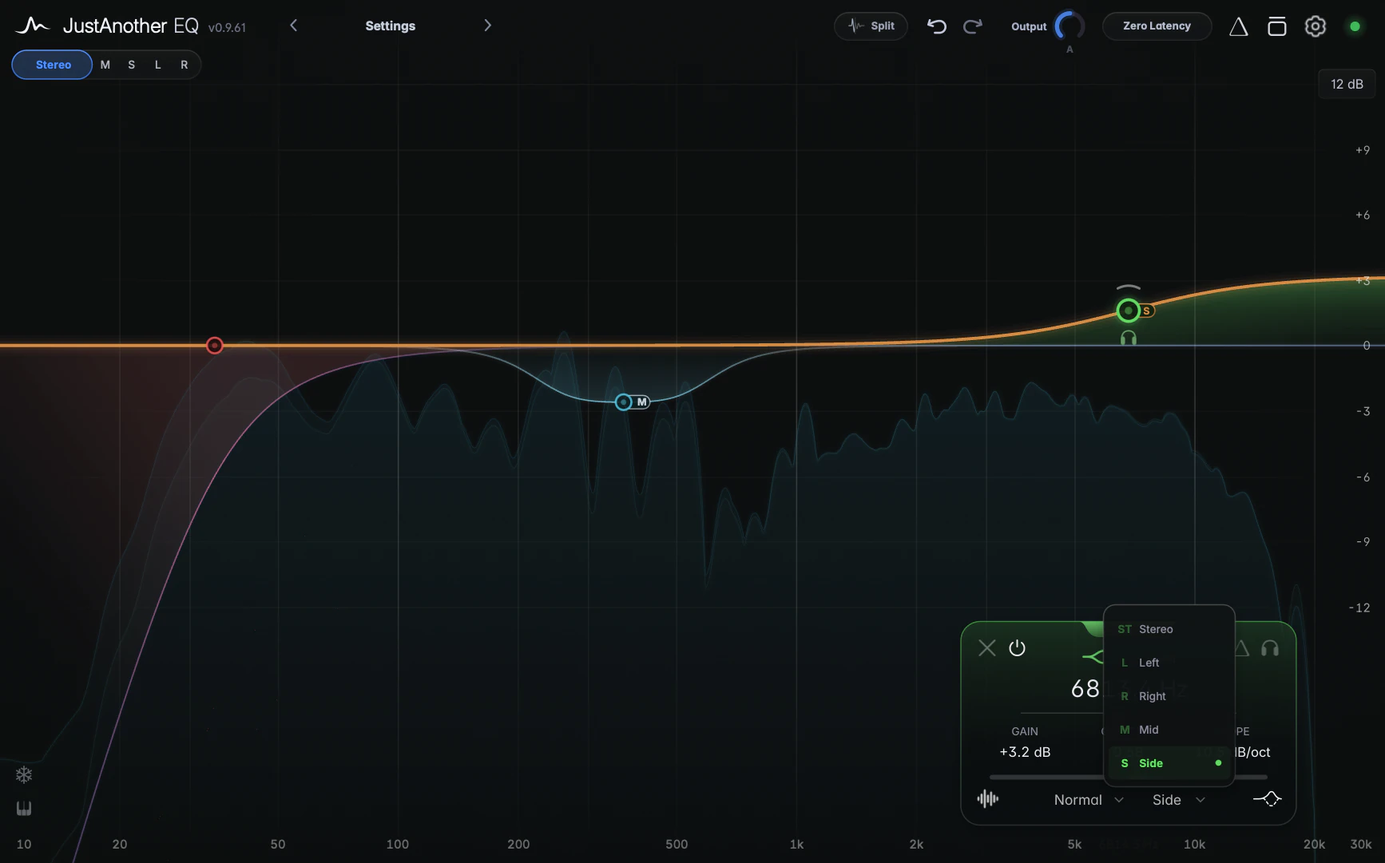Viewport: 1385px width, 863px height.
Task: Select Stereo channel mode
Action: coord(53,65)
